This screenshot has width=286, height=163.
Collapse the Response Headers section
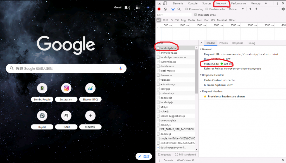pyautogui.click(x=201, y=75)
